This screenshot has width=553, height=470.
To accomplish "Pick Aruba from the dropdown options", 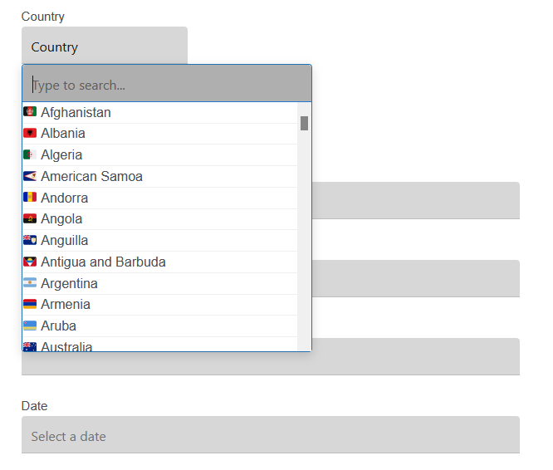I will point(58,326).
